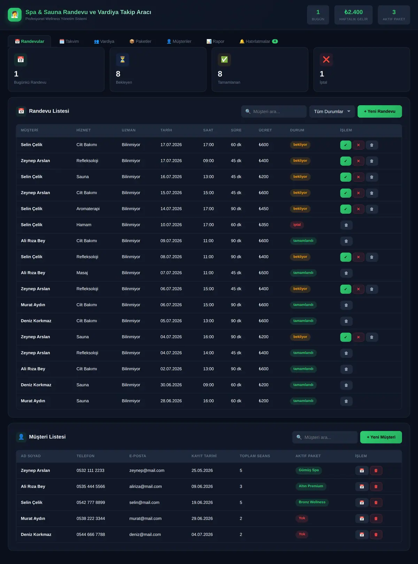Open the Vardiya tab
418x564 pixels.
[x=104, y=41]
